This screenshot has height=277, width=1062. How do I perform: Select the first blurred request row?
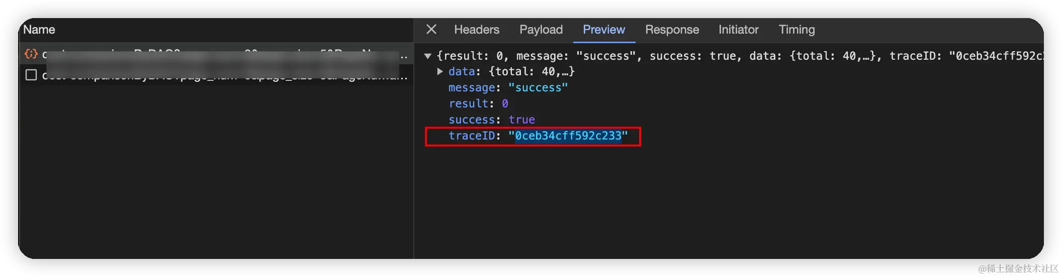216,54
